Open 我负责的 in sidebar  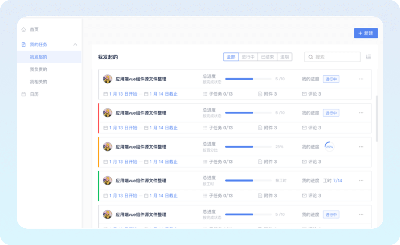point(39,70)
